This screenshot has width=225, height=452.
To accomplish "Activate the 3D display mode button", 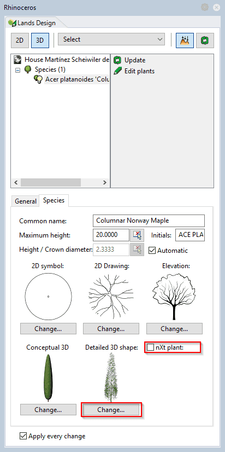I will [40, 40].
